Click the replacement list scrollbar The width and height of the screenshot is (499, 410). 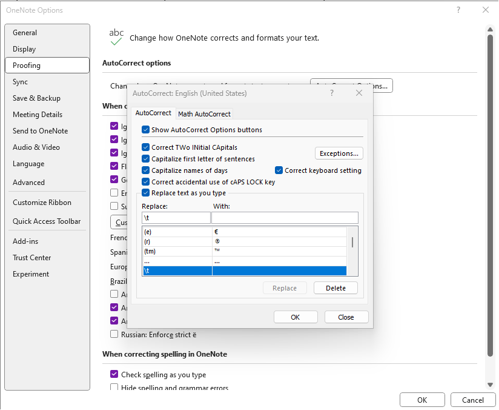click(x=352, y=243)
